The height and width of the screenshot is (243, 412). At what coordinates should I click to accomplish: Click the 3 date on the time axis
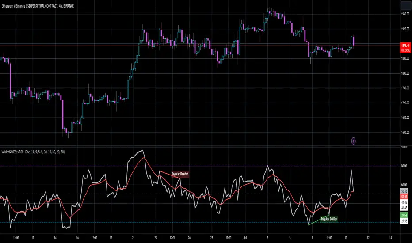[x=267, y=238]
